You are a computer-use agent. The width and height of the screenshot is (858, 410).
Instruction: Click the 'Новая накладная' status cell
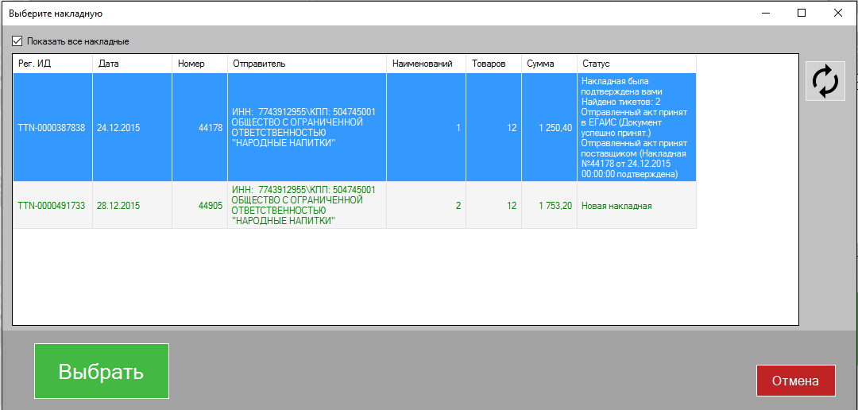636,205
